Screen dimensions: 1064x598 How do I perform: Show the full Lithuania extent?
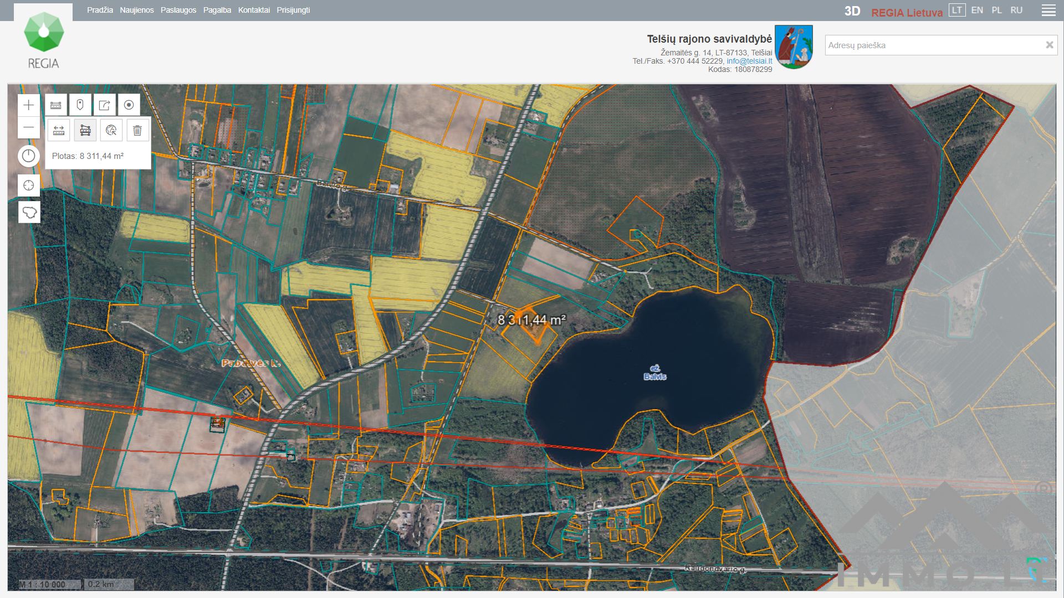pyautogui.click(x=29, y=212)
